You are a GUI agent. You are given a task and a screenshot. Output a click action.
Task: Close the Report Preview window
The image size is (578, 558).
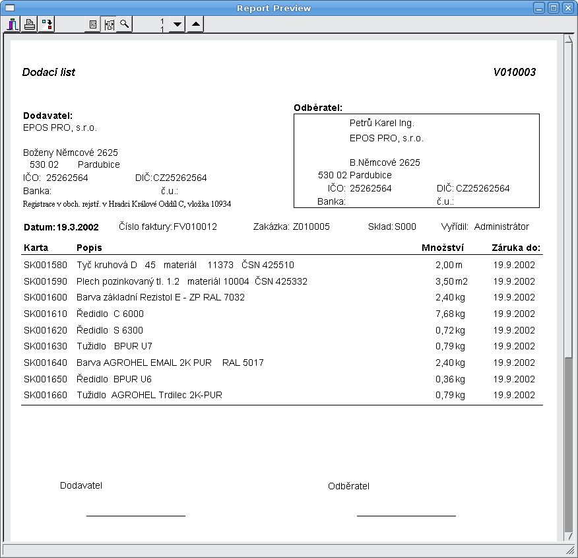coord(567,8)
